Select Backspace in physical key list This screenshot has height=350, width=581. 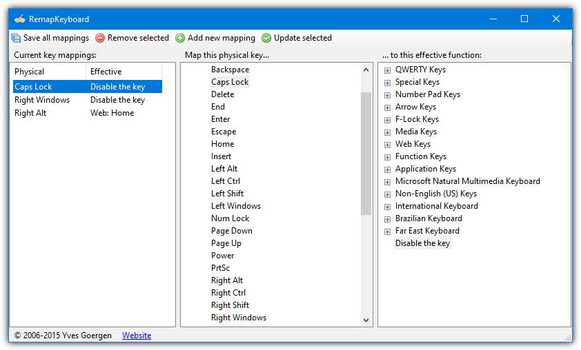pyautogui.click(x=230, y=70)
